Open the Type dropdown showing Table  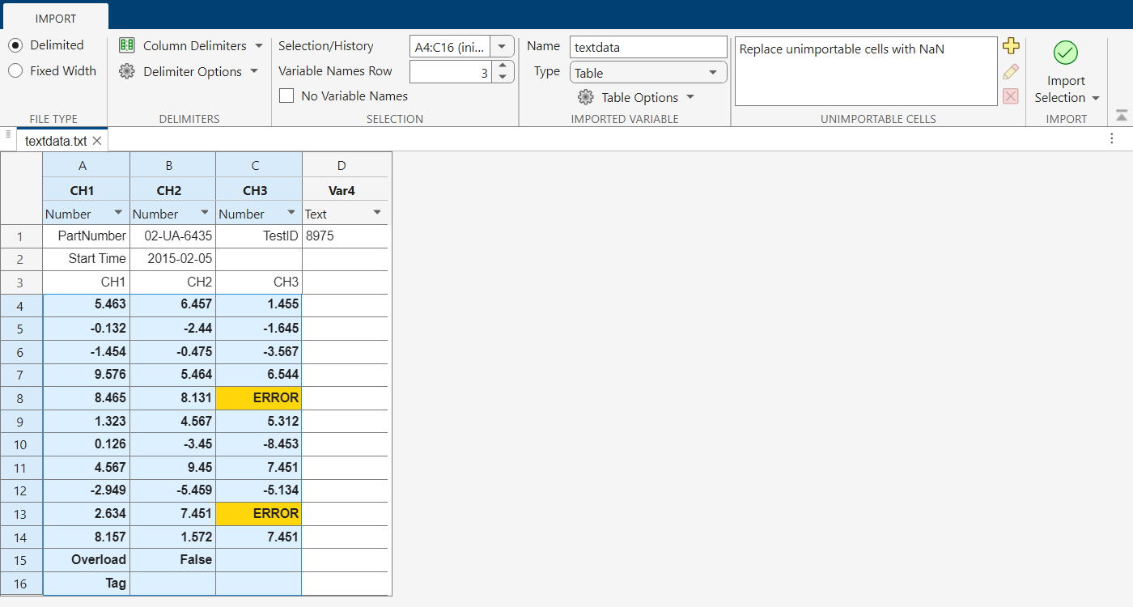(647, 73)
